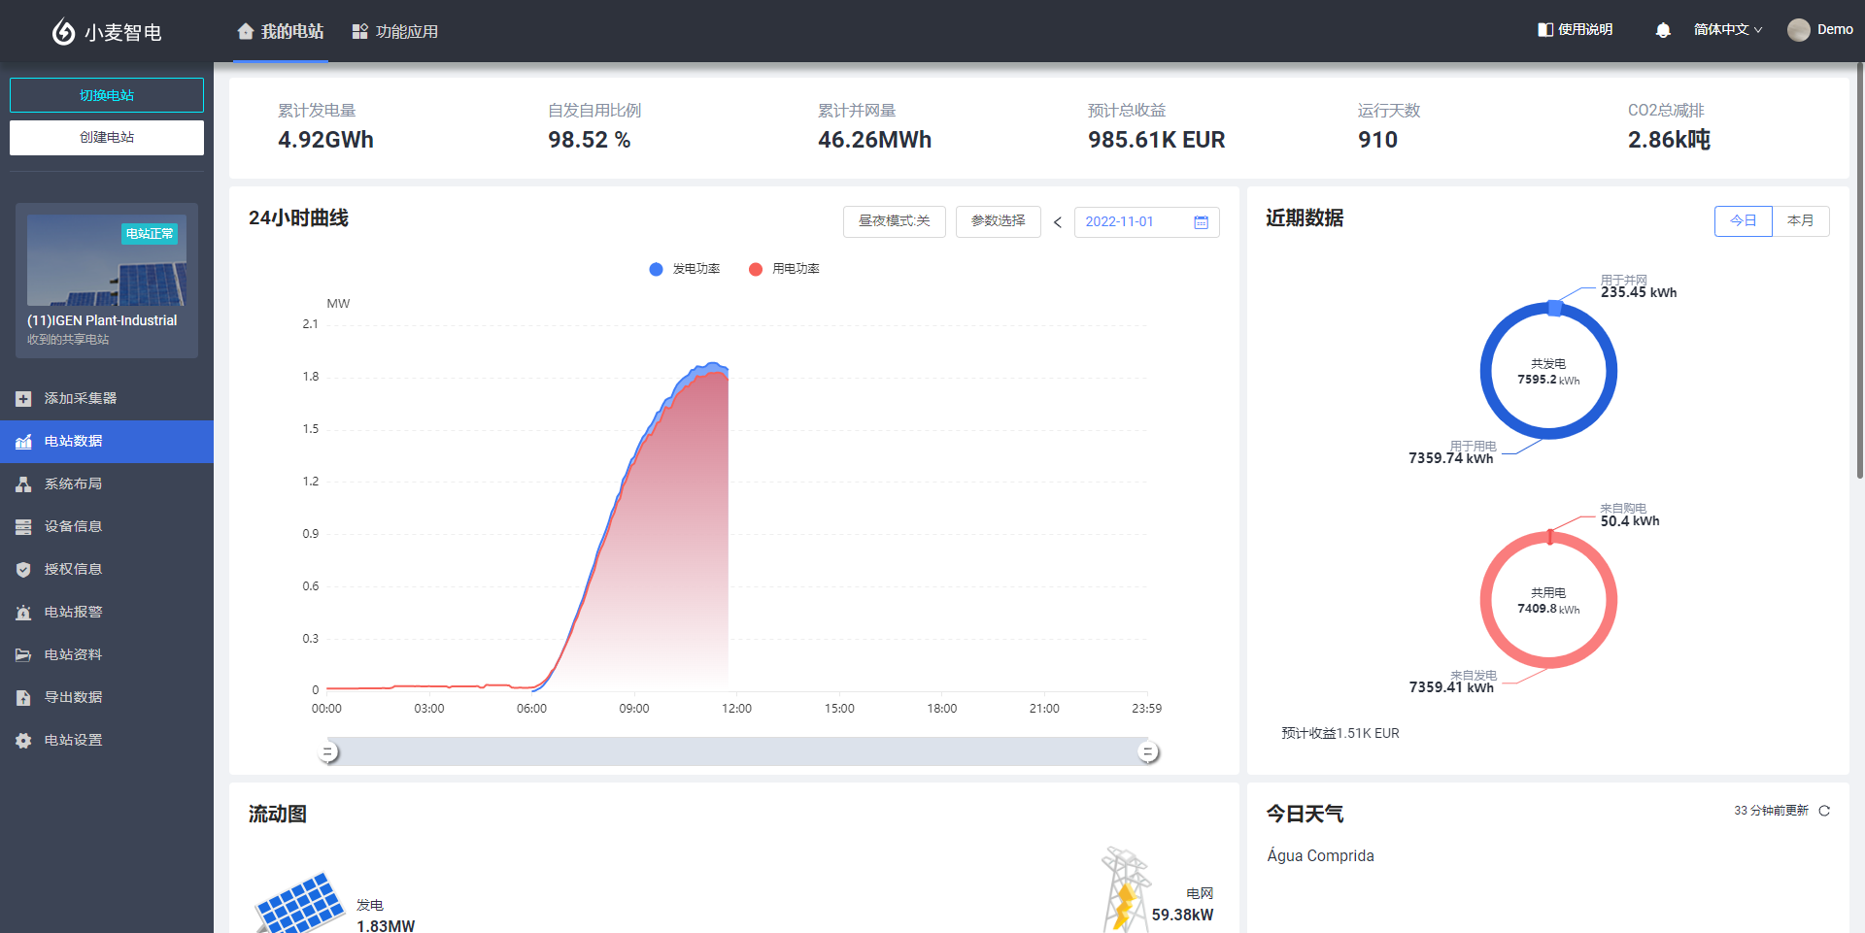Refresh today's weather with reload icon
Image resolution: width=1865 pixels, height=933 pixels.
tap(1824, 811)
